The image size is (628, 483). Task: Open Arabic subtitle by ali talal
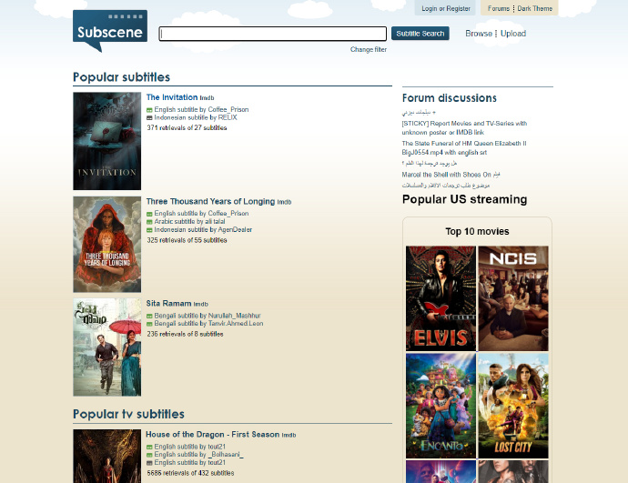[x=190, y=221]
